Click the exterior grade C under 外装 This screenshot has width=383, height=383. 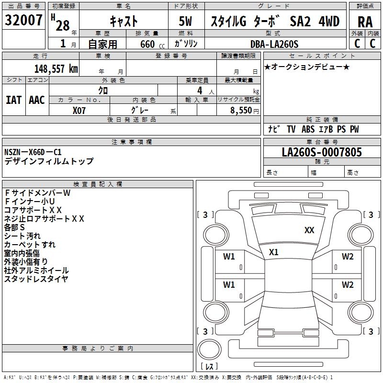click(x=357, y=44)
